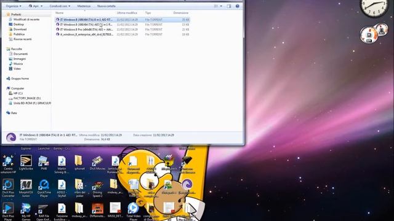Click the mani del poker folder
This screenshot has width=394, height=221.
(79, 188)
